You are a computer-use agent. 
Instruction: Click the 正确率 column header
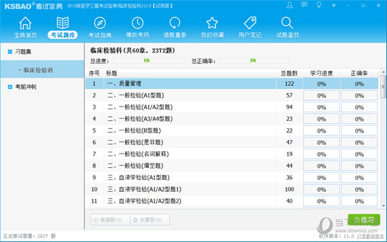tap(359, 74)
